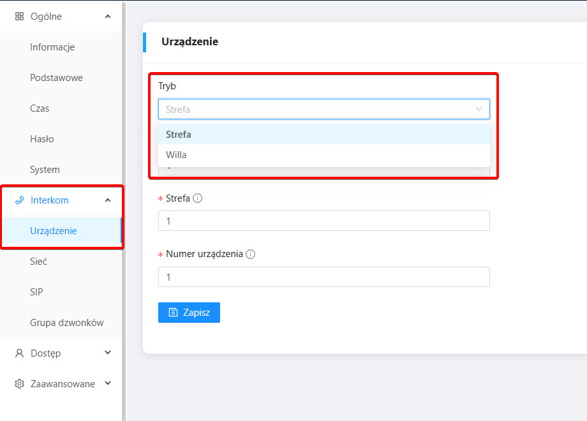Viewport: 587px width, 421px height.
Task: Expand the Zaawansowane section chevron
Action: tap(108, 383)
